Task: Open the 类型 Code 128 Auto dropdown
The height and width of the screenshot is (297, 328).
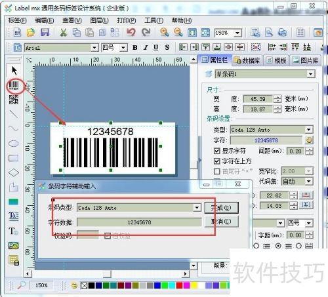Action: (x=308, y=130)
